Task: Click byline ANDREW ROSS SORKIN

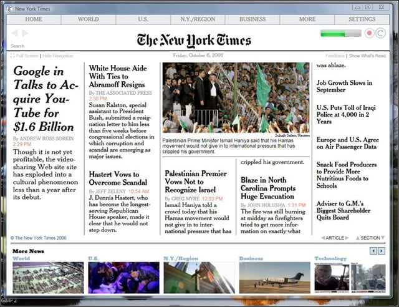Action: (x=47, y=139)
